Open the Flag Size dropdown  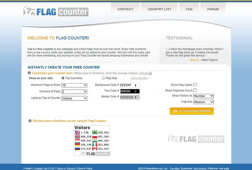(204, 102)
